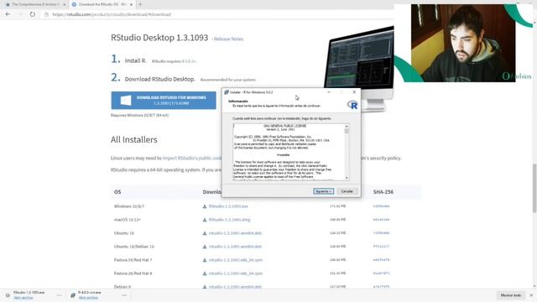Click Abrir archivo under RStudio-1.3.1093.exe download
537x302 pixels.
(23, 298)
